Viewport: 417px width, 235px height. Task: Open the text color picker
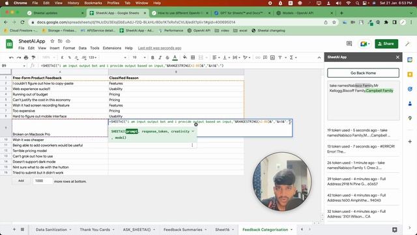[x=175, y=57]
